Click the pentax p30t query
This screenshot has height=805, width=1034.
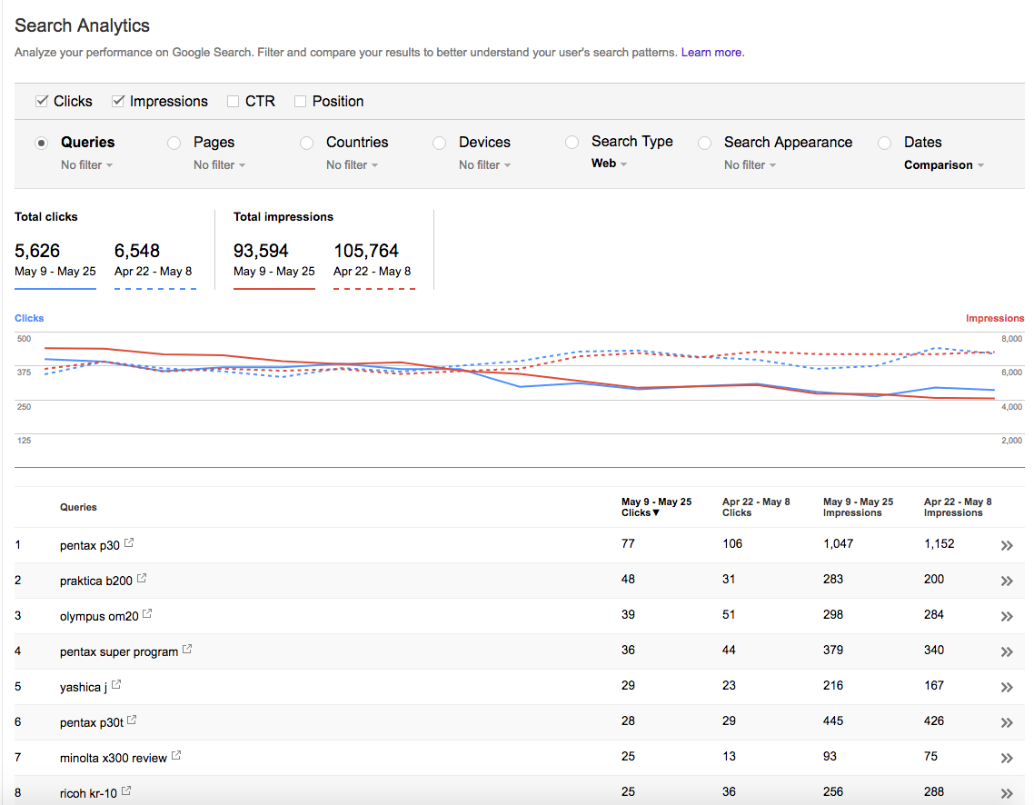[x=92, y=722]
